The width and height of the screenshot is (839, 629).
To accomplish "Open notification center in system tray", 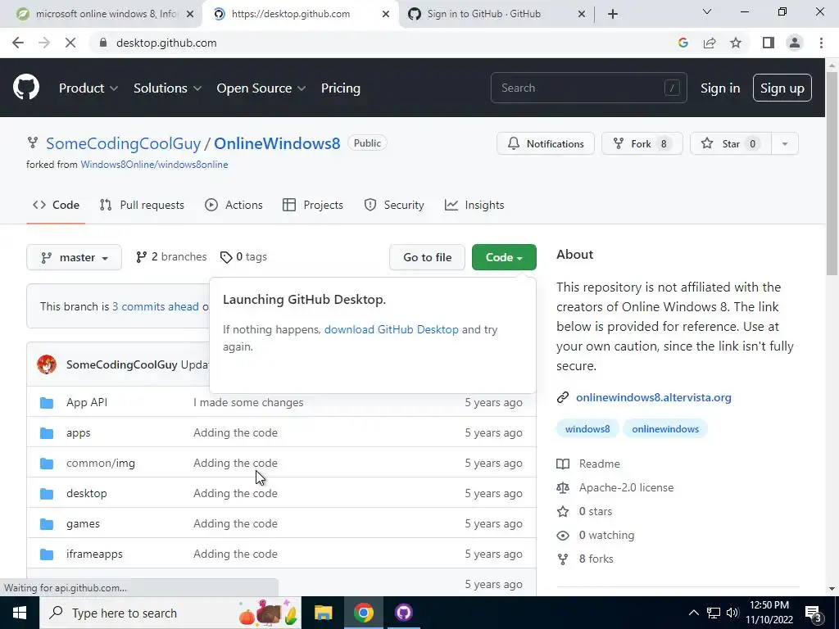I will point(813,613).
